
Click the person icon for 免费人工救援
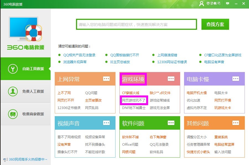[13, 91]
